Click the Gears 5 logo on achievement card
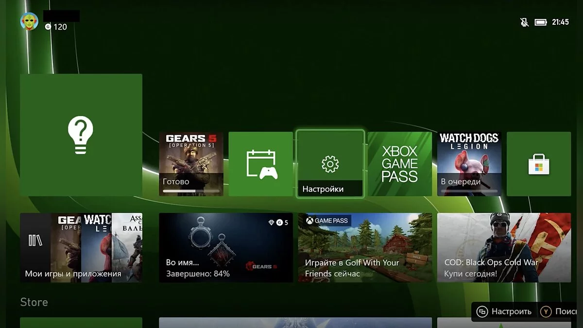The height and width of the screenshot is (328, 583). click(261, 266)
